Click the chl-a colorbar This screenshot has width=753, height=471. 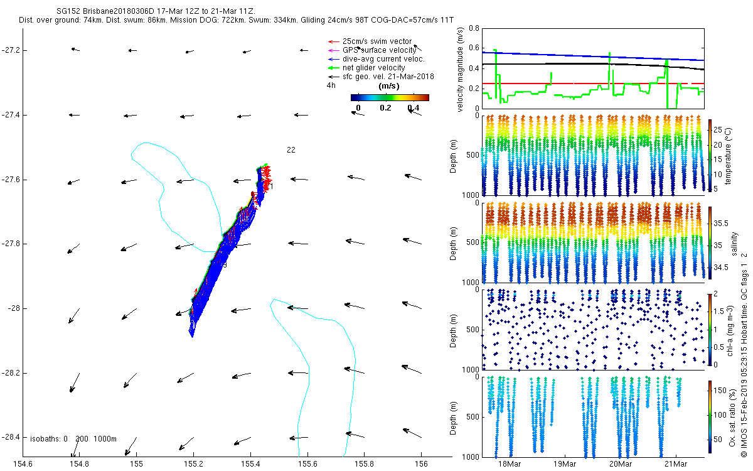coord(710,329)
